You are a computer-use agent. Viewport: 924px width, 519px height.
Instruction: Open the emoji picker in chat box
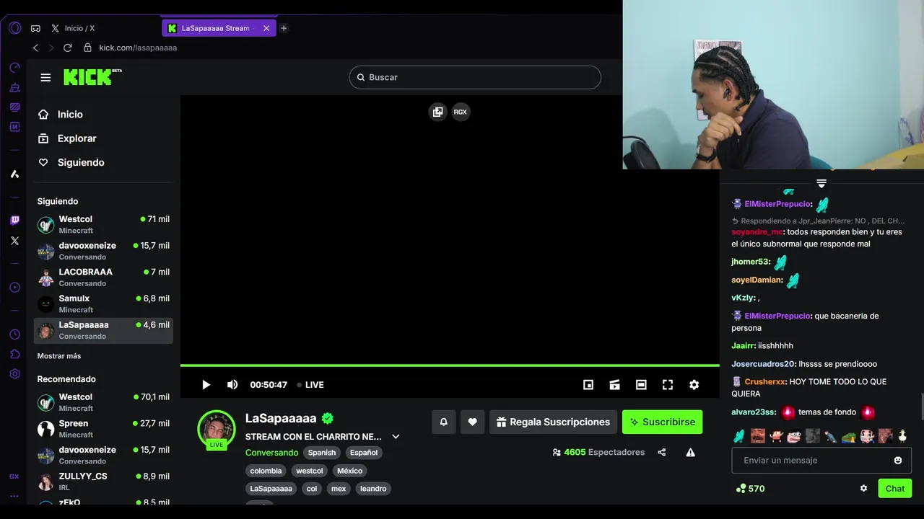898,460
